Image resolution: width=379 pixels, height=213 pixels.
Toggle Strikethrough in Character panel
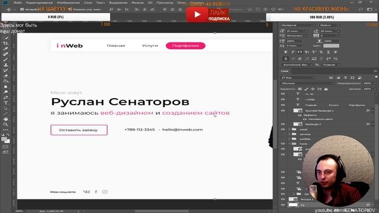(336, 52)
